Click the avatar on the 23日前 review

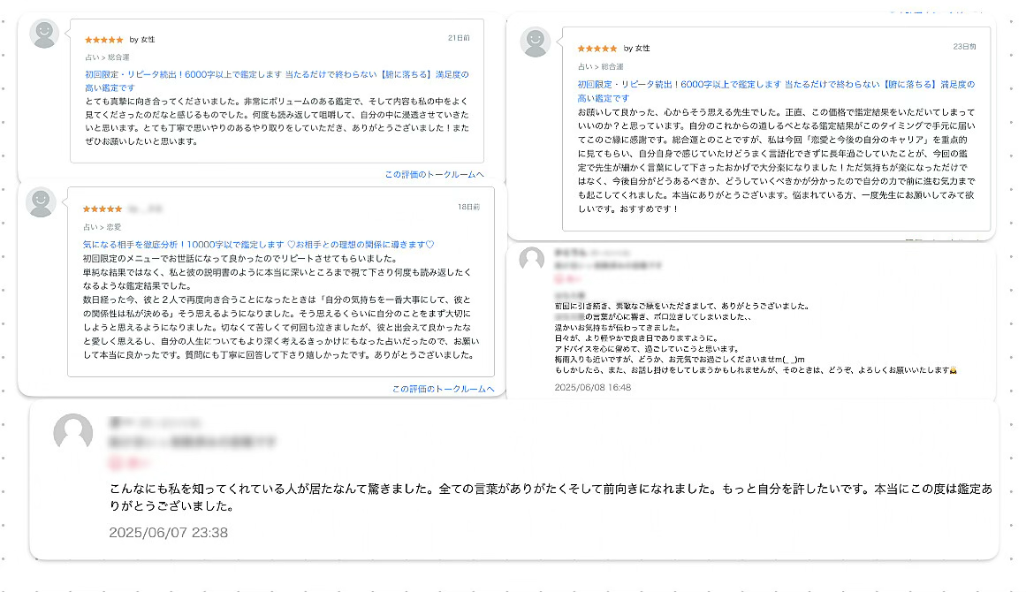click(x=536, y=42)
